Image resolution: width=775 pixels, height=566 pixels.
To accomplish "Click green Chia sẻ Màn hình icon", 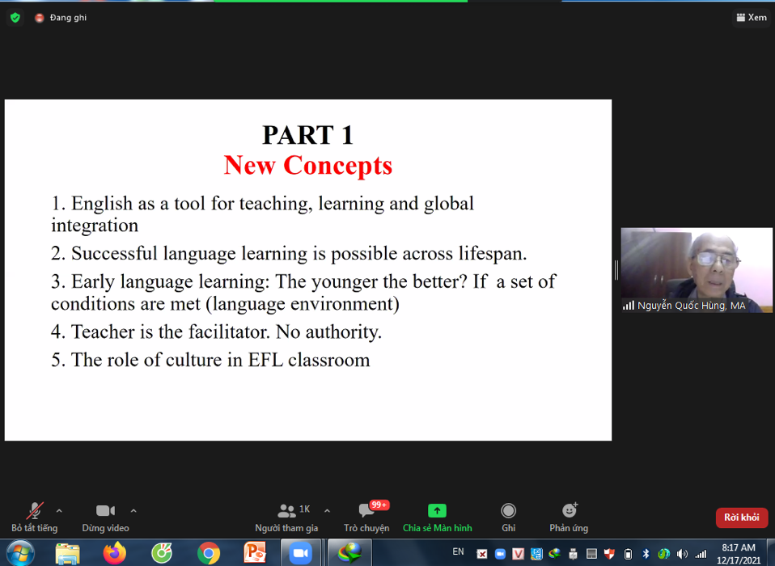I will tap(437, 511).
